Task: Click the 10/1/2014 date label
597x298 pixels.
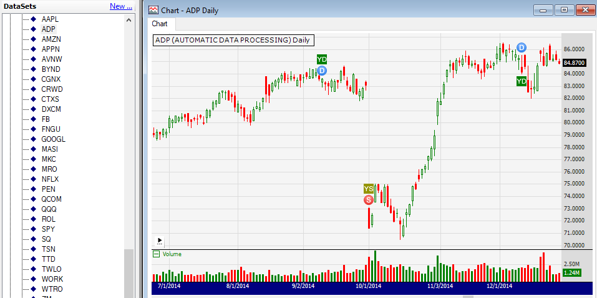Action: click(369, 286)
